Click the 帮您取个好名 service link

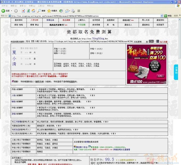[x=82, y=147]
